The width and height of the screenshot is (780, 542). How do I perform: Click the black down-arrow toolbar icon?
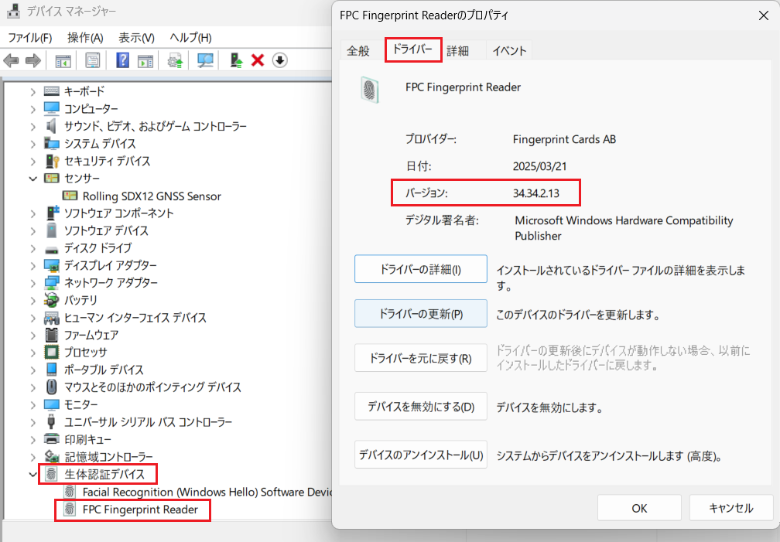279,60
